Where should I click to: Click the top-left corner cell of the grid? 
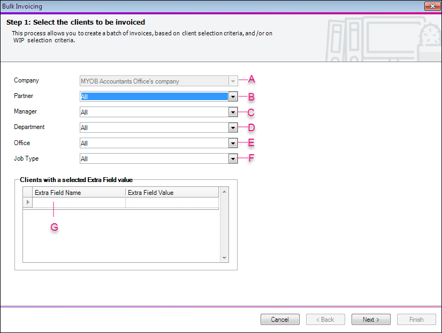[x=28, y=193]
